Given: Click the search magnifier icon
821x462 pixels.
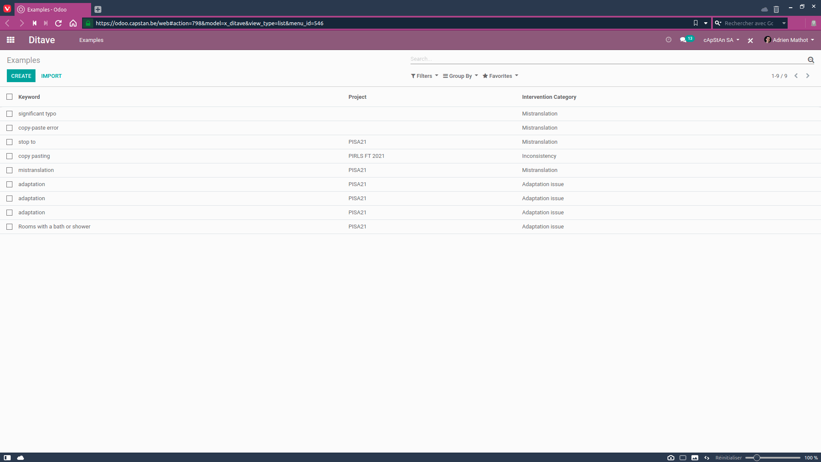Looking at the screenshot, I should [x=811, y=60].
